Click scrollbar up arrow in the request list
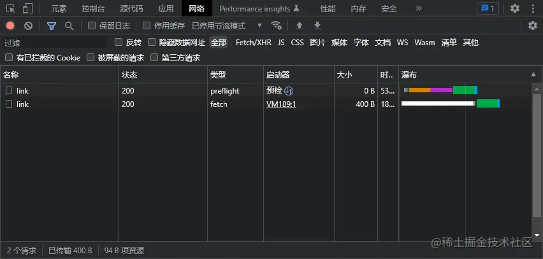 coord(537,89)
